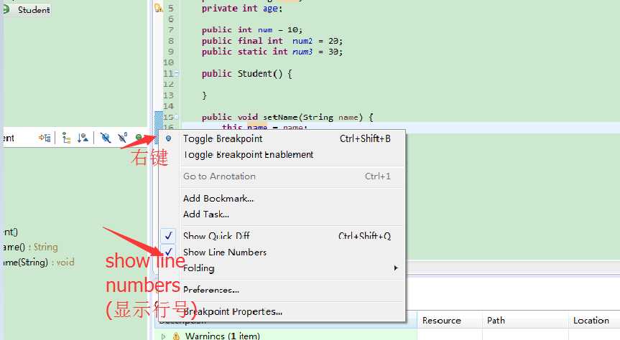Click 'num3' on code line 9
The height and width of the screenshot is (340, 620).
302,52
